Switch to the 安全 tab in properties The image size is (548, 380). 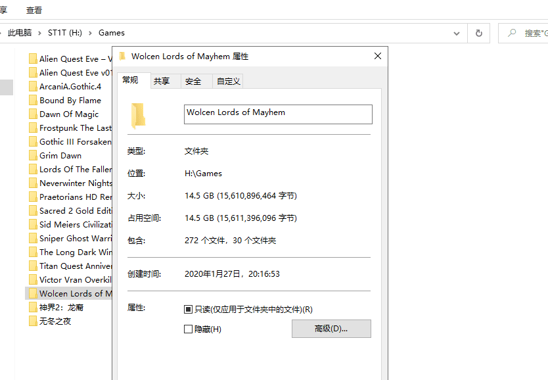[x=193, y=81]
